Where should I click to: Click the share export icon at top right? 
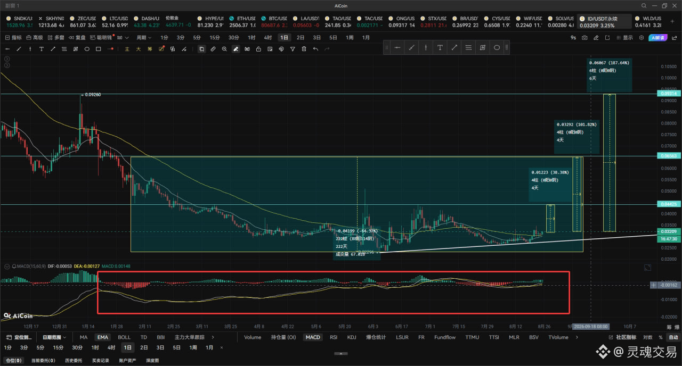[675, 38]
